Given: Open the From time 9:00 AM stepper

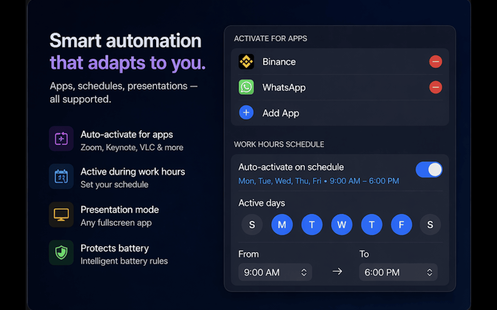Looking at the screenshot, I should coord(275,272).
